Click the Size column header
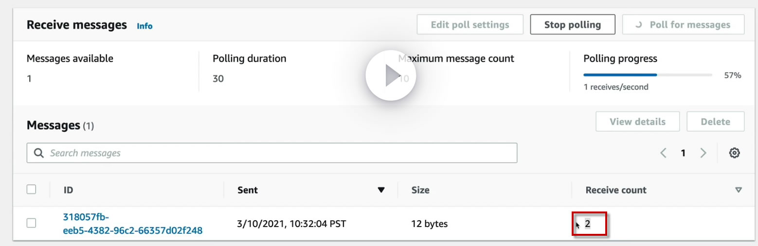 (420, 190)
